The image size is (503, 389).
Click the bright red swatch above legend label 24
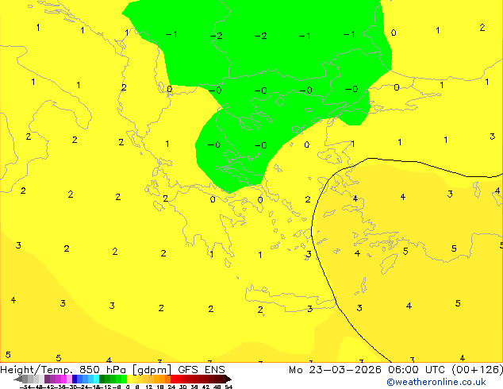click(173, 379)
